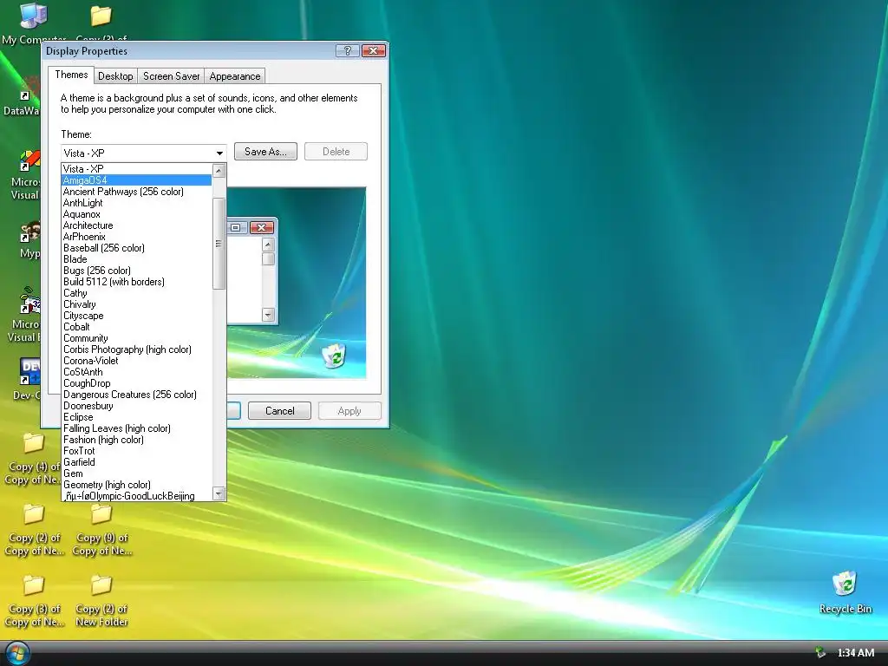The height and width of the screenshot is (666, 888).
Task: Choose Vista - XP in theme list
Action: pos(136,169)
